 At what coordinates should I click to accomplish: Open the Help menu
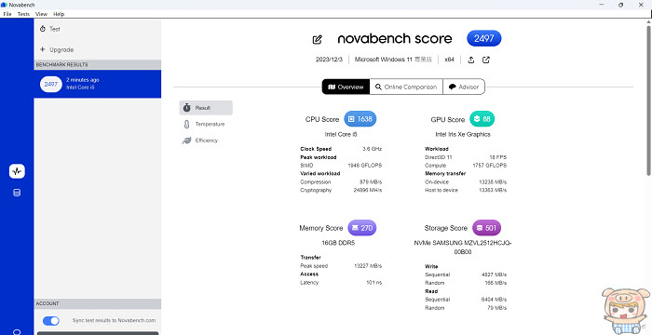[59, 14]
